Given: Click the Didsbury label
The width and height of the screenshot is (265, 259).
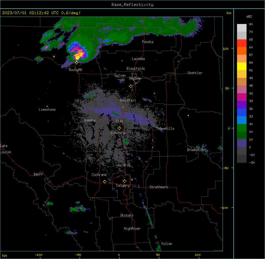Looking at the screenshot, I should pyautogui.click(x=118, y=133).
